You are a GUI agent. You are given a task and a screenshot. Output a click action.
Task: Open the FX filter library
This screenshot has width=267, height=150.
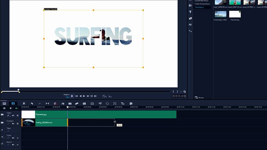coord(190,25)
